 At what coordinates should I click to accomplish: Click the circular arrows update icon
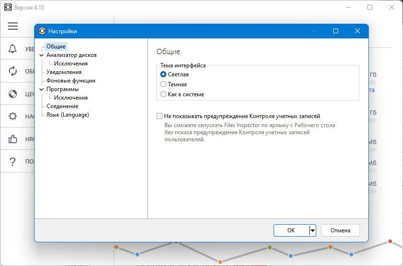coord(13,71)
